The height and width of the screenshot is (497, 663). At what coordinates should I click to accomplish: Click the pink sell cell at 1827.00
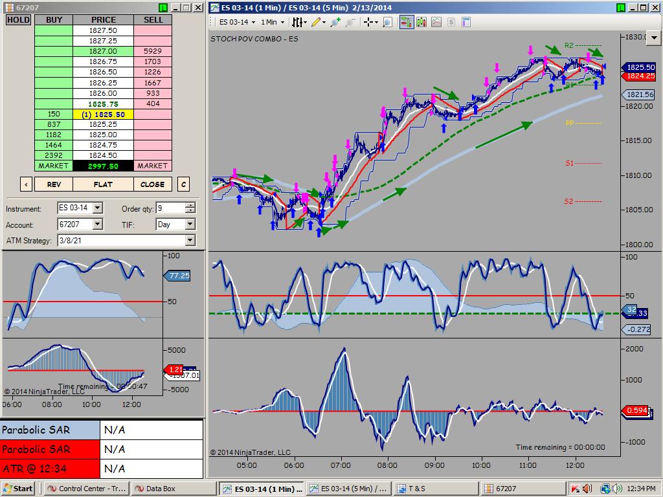(x=153, y=51)
